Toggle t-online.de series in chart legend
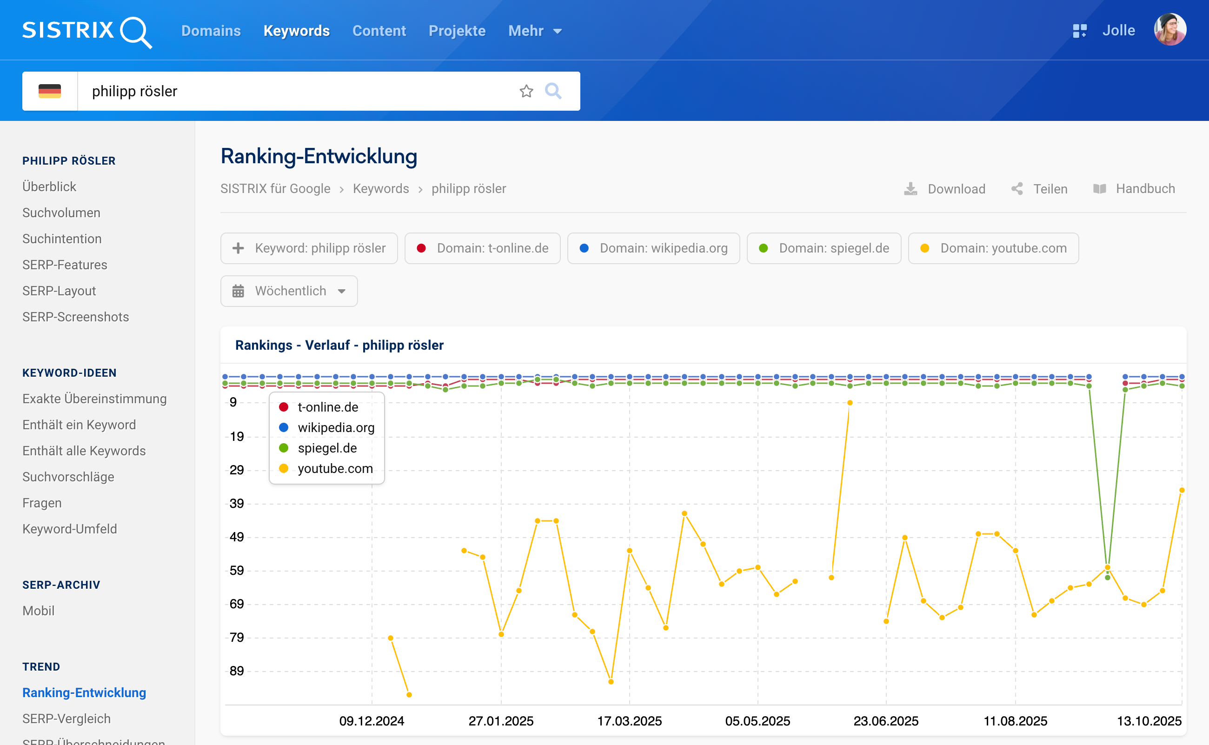 tap(327, 407)
